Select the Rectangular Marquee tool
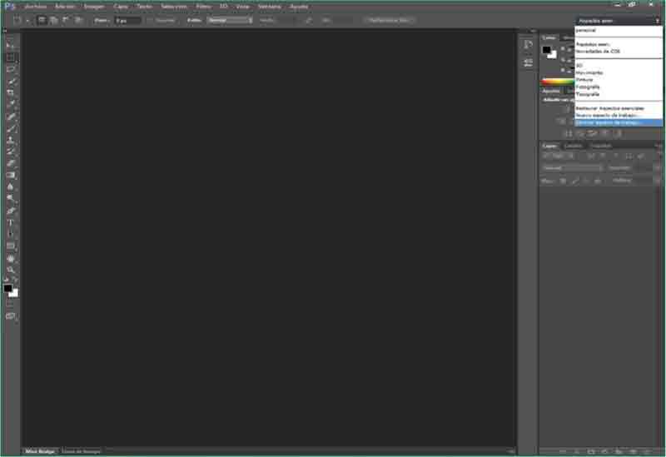 click(x=11, y=57)
